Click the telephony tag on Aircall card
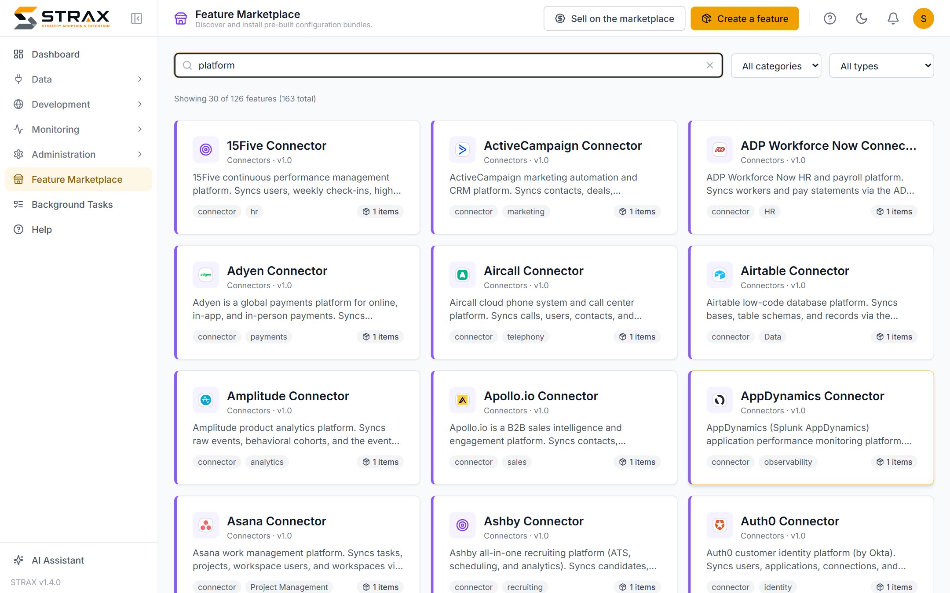This screenshot has height=593, width=950. [x=526, y=336]
